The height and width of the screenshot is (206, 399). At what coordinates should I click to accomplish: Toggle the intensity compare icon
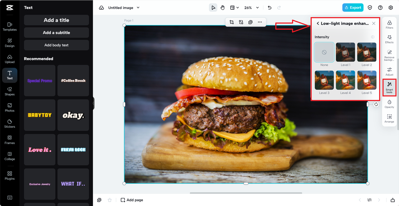click(x=373, y=37)
